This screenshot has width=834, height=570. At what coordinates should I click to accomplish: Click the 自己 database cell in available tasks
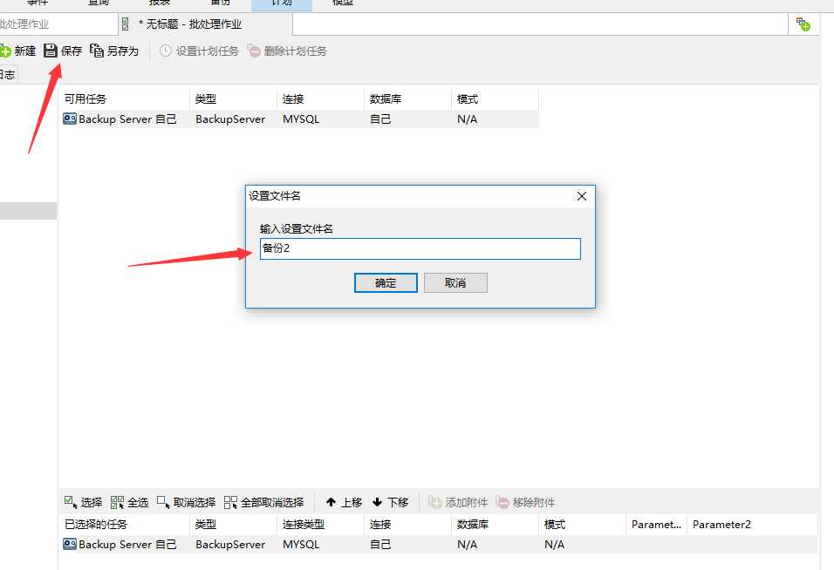(380, 119)
